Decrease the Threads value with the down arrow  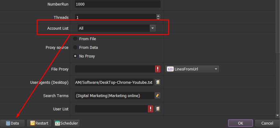(x=158, y=19)
